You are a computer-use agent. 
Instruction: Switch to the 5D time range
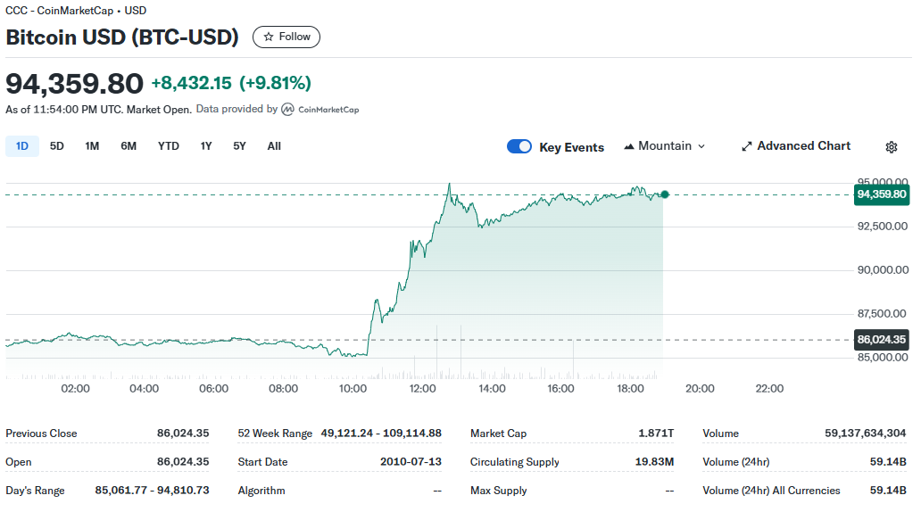coord(56,146)
